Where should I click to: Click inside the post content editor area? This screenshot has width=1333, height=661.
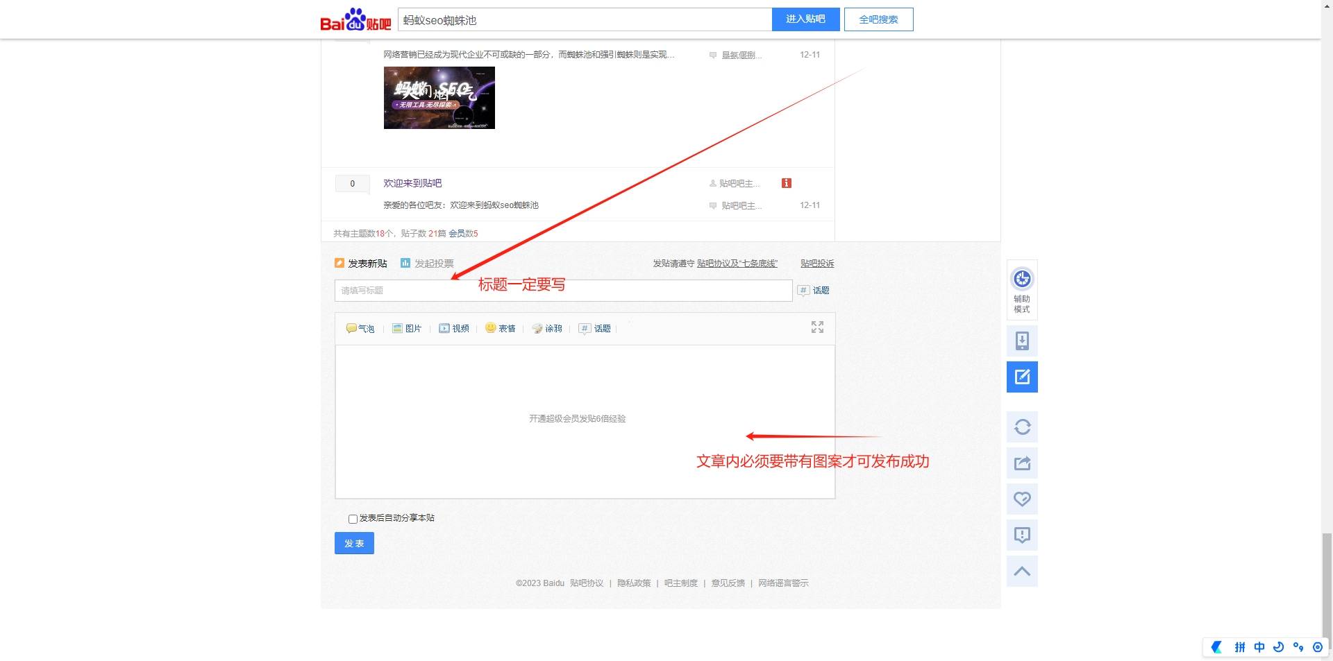click(x=585, y=422)
